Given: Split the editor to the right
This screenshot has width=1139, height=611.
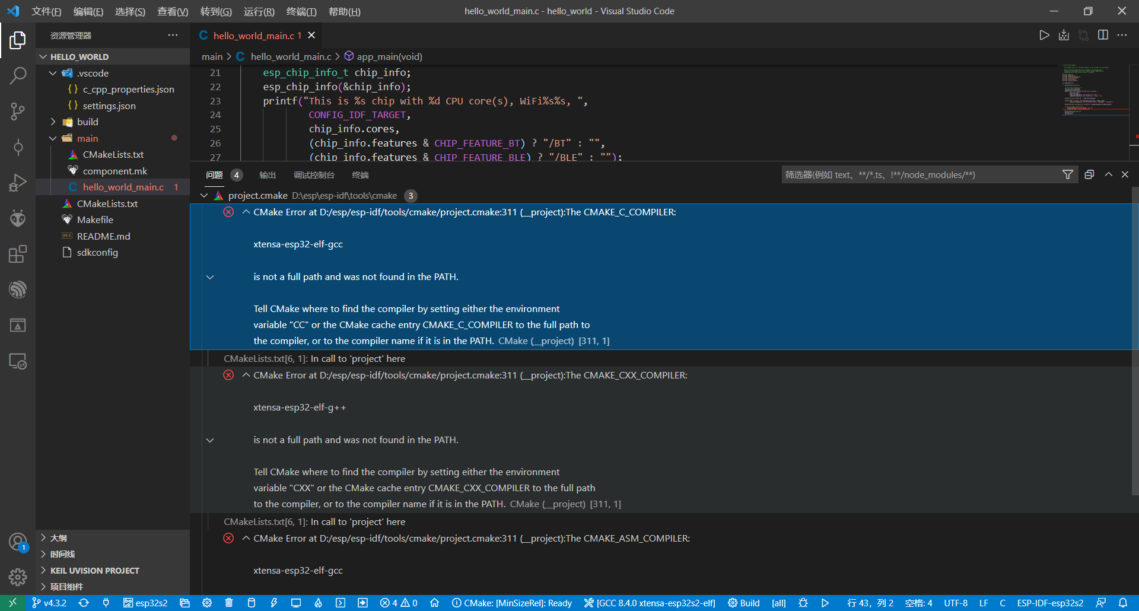Looking at the screenshot, I should [x=1103, y=35].
